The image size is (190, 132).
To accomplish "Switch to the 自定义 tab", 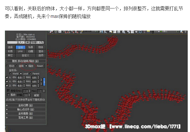I will 25,55.
